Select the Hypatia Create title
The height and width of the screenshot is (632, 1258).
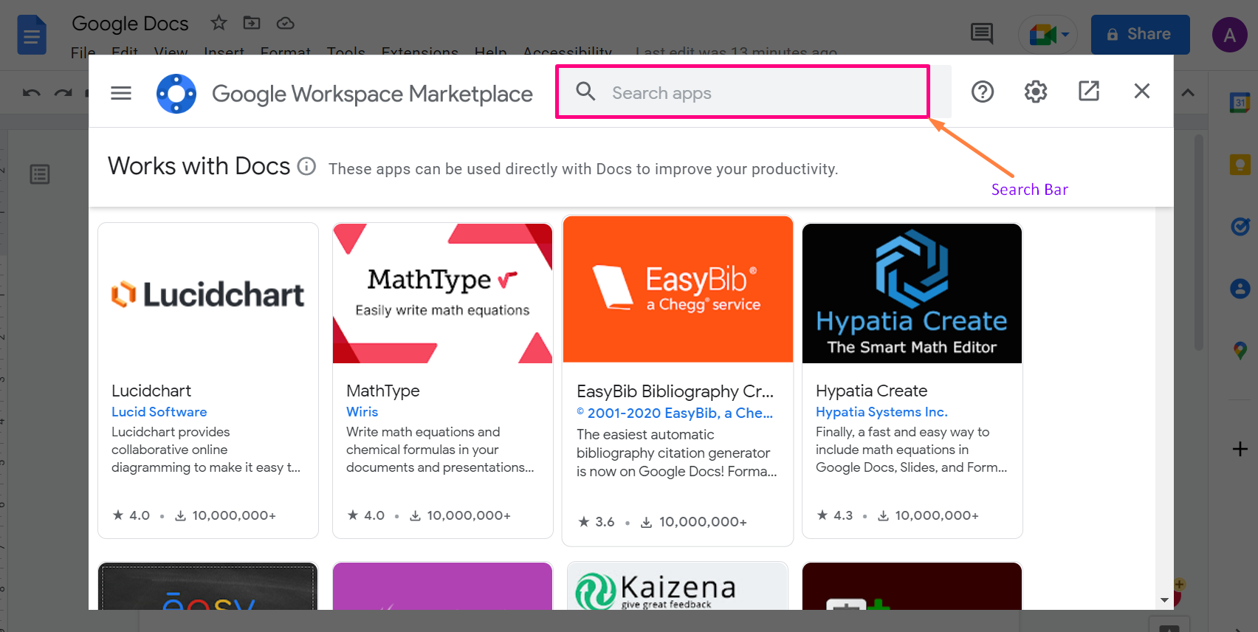point(871,391)
